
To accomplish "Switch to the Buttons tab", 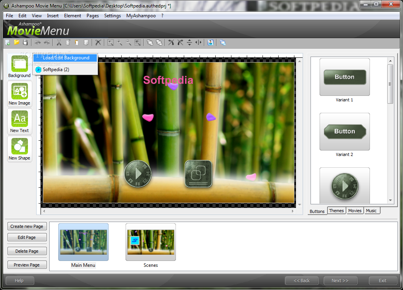I will tap(317, 211).
